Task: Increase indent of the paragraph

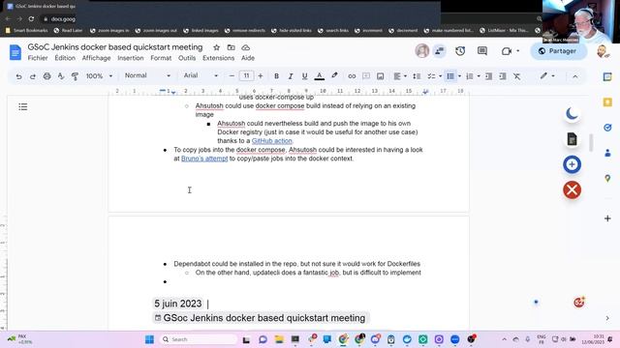Action: point(503,76)
